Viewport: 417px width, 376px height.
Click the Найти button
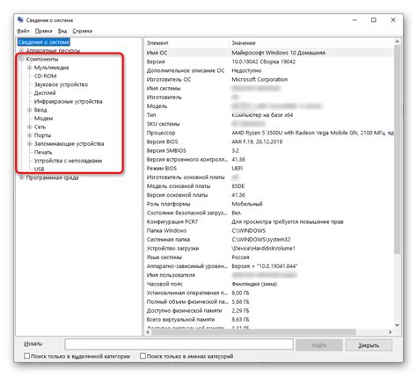(319, 345)
